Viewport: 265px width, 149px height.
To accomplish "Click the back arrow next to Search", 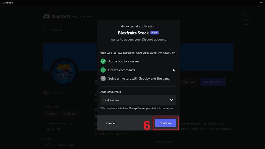I will point(46,30).
